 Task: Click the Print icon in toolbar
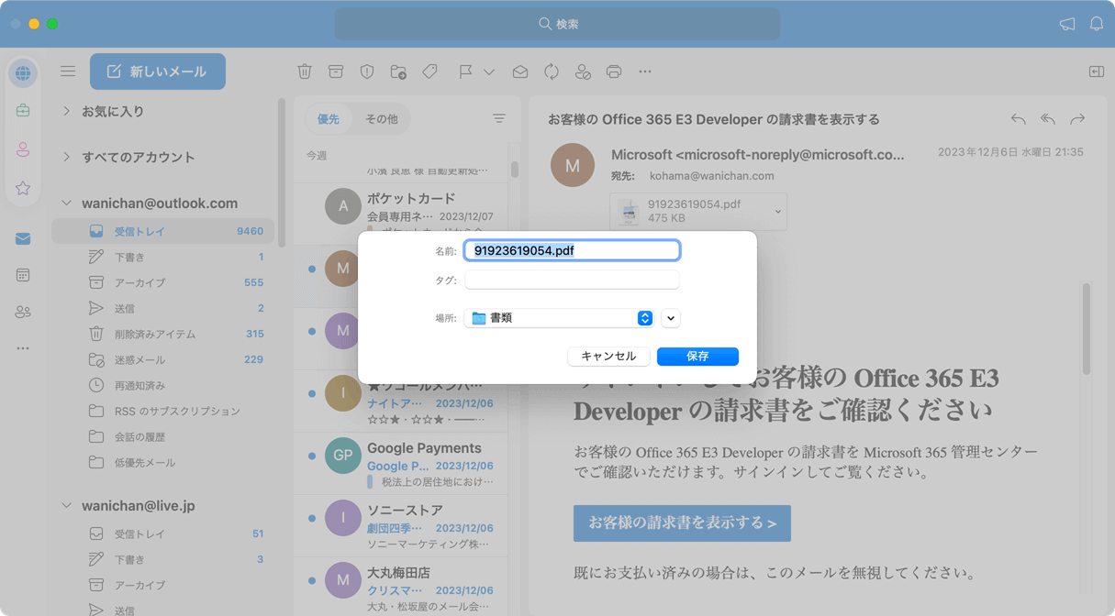[x=614, y=71]
